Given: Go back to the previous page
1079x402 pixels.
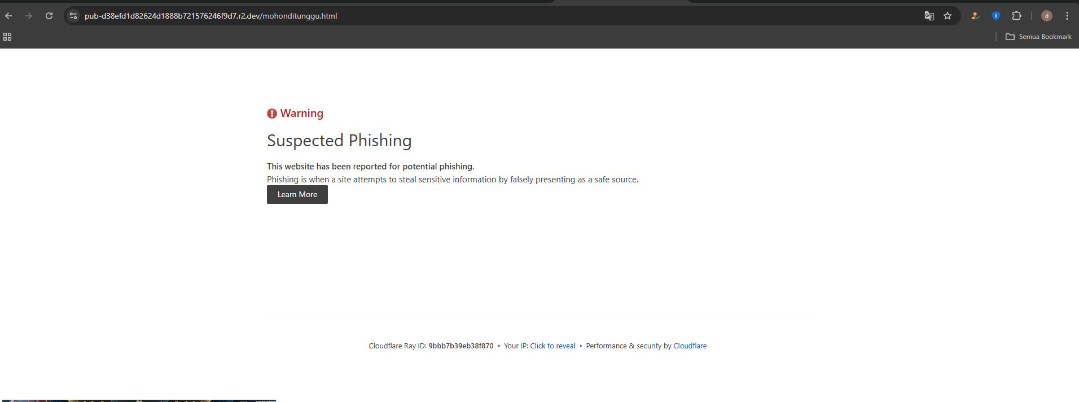Looking at the screenshot, I should [8, 16].
